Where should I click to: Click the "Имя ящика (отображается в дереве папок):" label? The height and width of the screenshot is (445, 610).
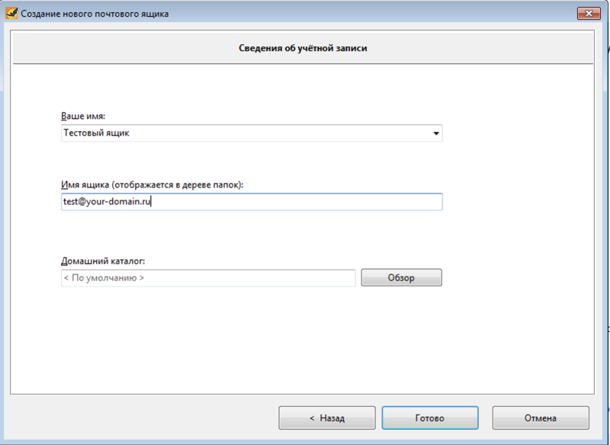[152, 185]
